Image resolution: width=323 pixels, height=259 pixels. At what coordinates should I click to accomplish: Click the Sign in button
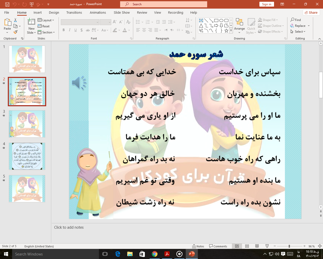pyautogui.click(x=266, y=4)
